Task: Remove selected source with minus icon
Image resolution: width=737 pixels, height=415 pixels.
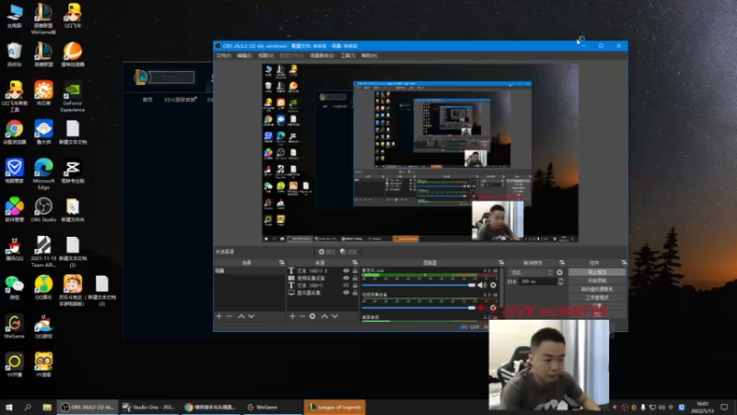Action: (x=303, y=316)
